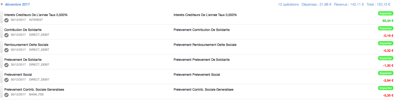Viewport: 395px width, 100px height.
Task: Click checkmark icon of Remboursement Dette Sociale
Action: [7, 50]
